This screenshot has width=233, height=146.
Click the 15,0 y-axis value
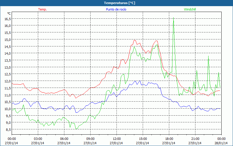[x=8, y=39]
